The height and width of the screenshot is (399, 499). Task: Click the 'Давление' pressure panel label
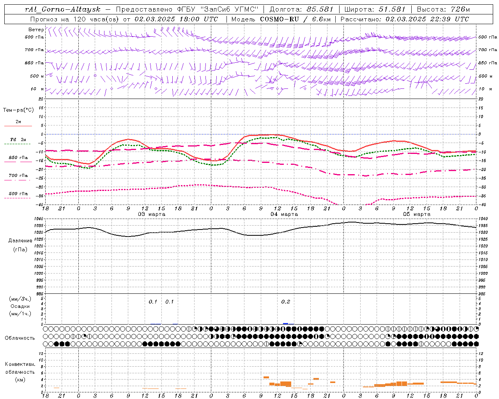pos(20,241)
